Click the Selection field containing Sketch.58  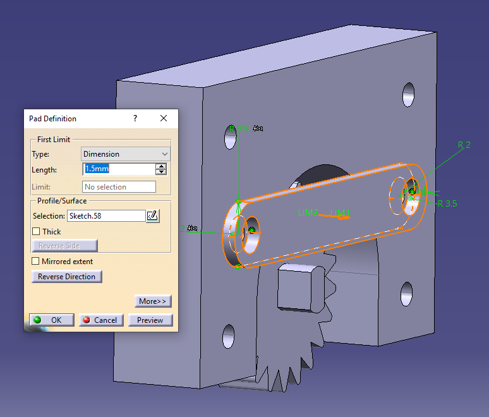[106, 216]
